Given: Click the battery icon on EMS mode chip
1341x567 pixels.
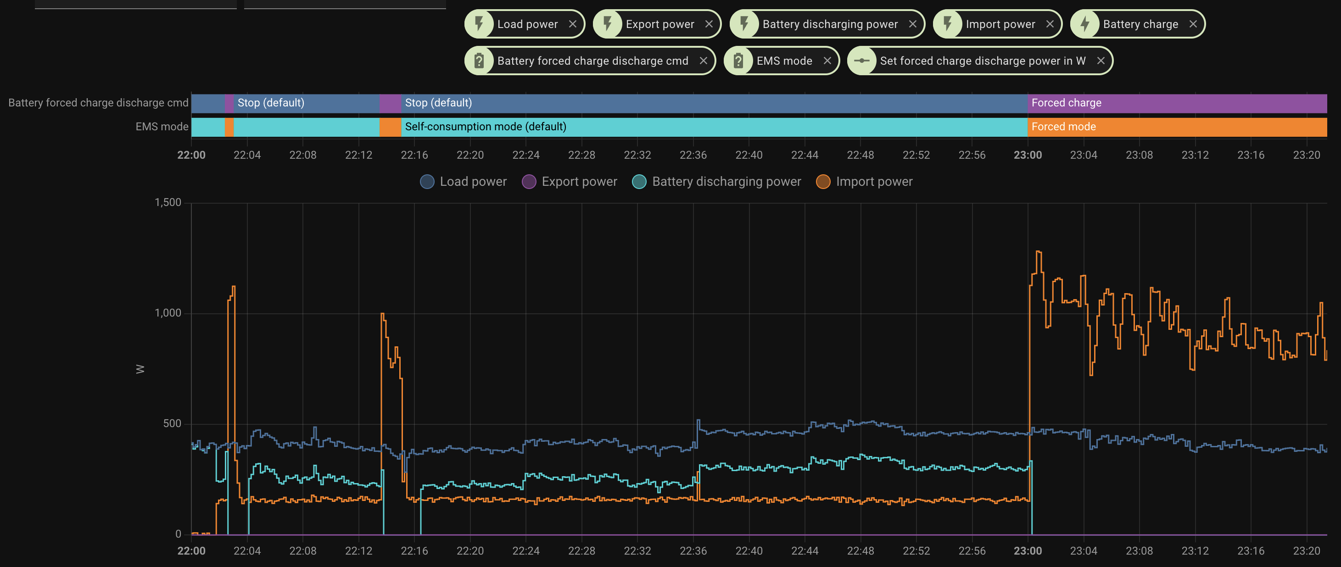Looking at the screenshot, I should 739,61.
